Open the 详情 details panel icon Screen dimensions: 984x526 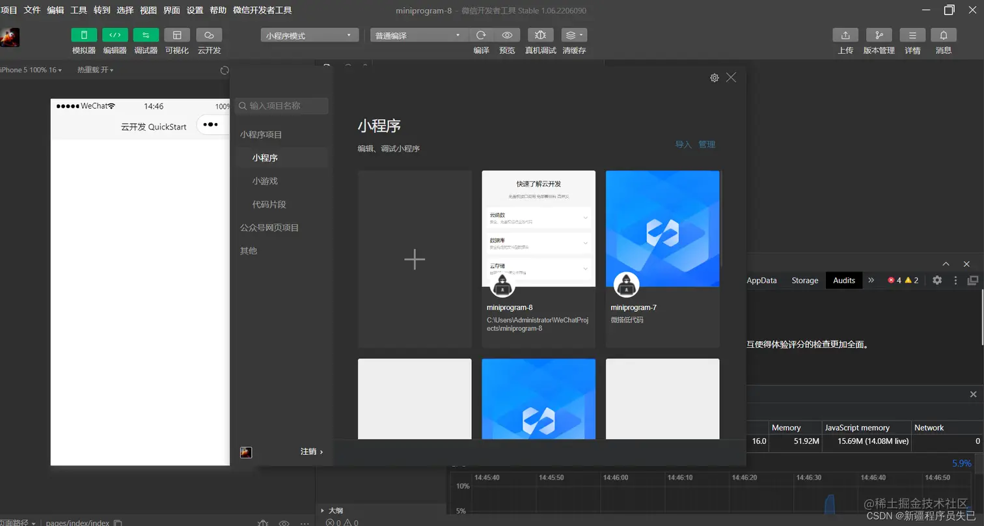[x=912, y=35]
